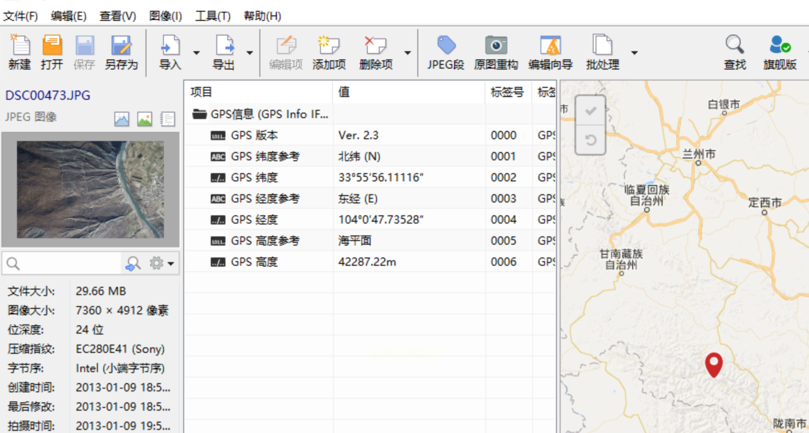Image resolution: width=809 pixels, height=433 pixels.
Task: Open the 工具(T) menu
Action: [213, 16]
